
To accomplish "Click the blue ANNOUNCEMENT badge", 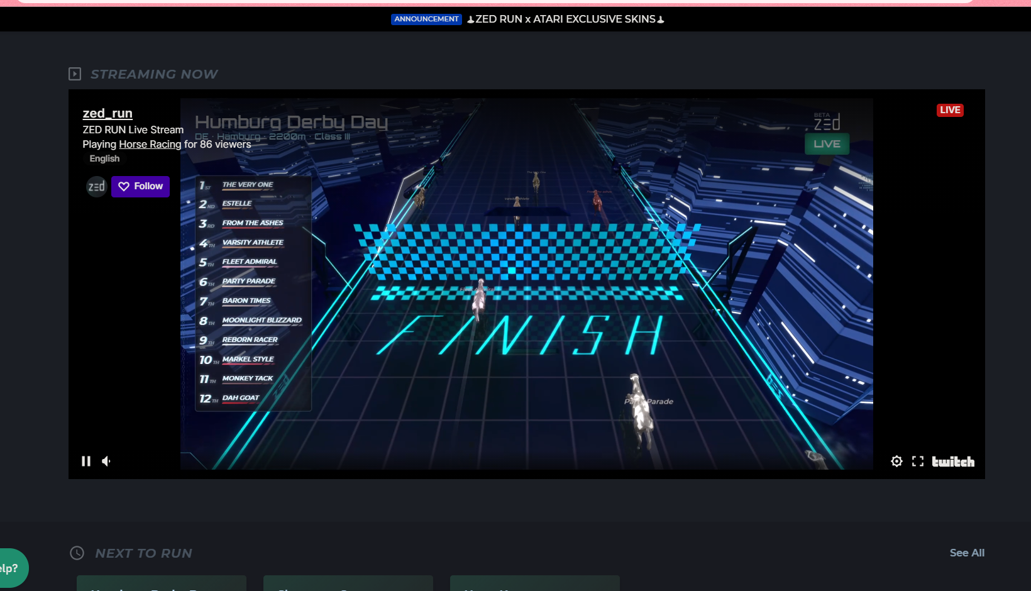I will point(426,19).
